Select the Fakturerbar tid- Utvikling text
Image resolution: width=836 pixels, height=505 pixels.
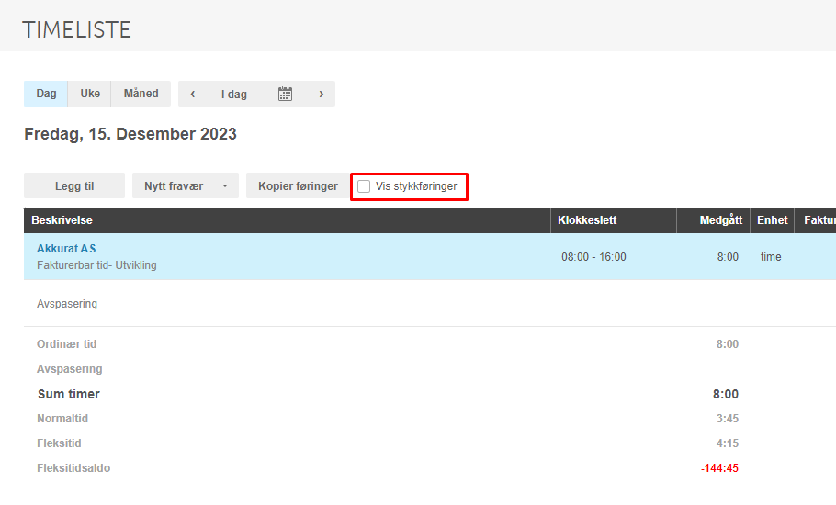[x=96, y=264]
